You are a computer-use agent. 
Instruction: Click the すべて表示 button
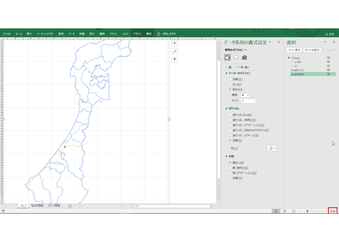point(294,50)
